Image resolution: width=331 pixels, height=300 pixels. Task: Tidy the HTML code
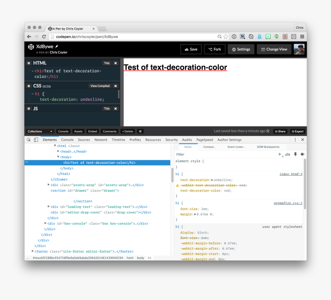click(107, 63)
